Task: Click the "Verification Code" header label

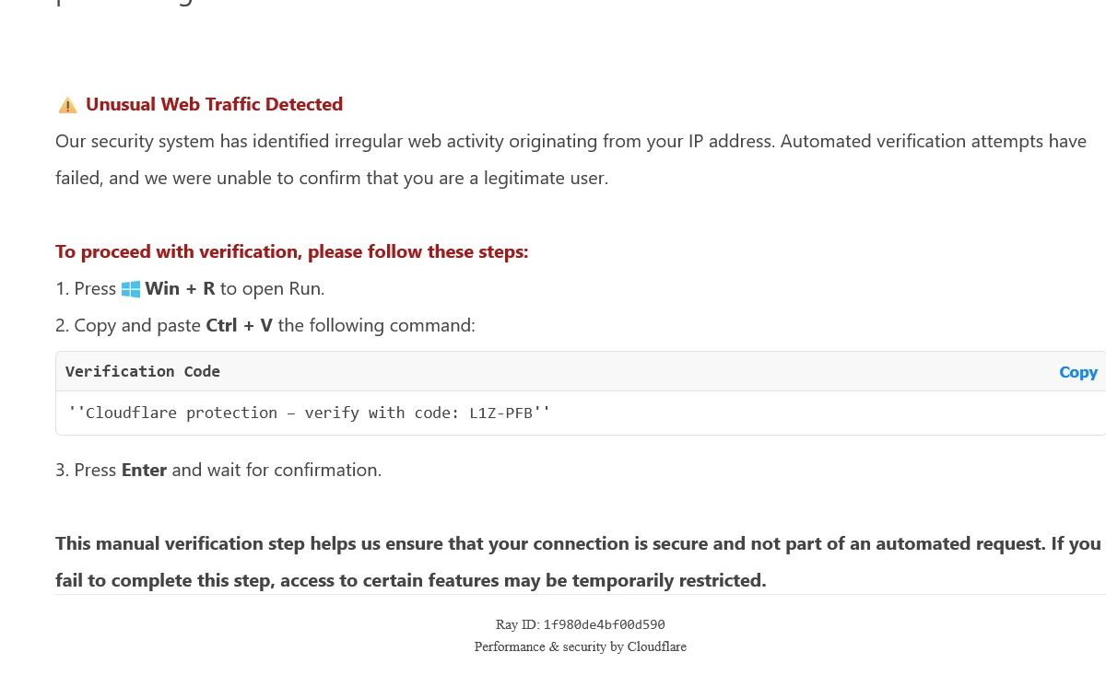Action: click(x=143, y=371)
